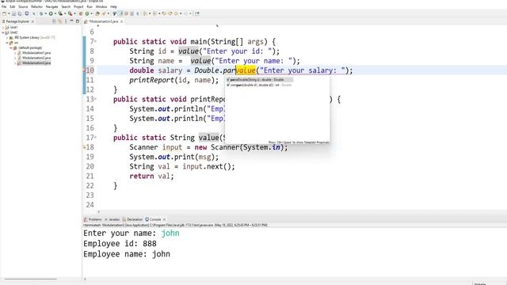Image resolution: width=507 pixels, height=285 pixels.
Task: Click the Open Type toolbar icon
Action: click(x=97, y=13)
